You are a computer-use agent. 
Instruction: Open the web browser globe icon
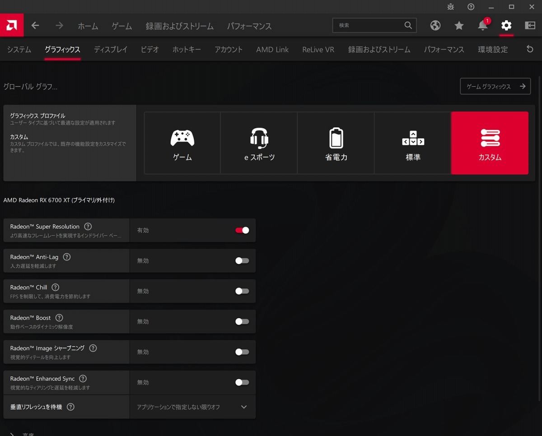[435, 25]
